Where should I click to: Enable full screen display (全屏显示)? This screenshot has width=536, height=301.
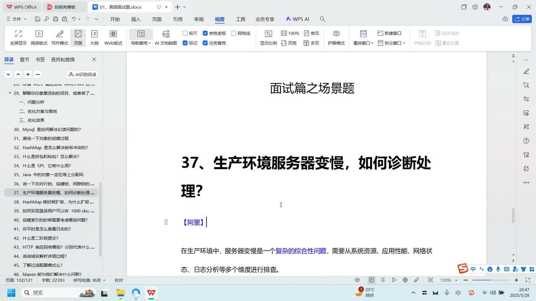coord(18,38)
